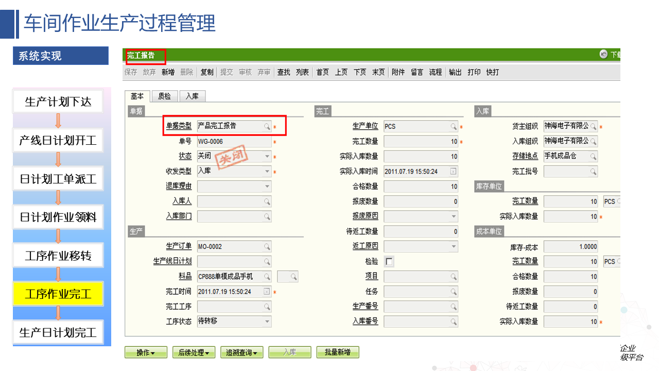Screen dimensions: 659x371
Task: Open lookup icon beside 料品 small field
Action: pos(293,277)
